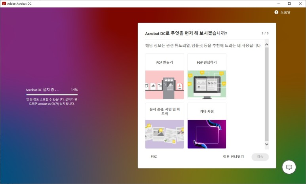Click the scrollbar down arrow in dialog
This screenshot has width=306, height=184.
pyautogui.click(x=266, y=144)
